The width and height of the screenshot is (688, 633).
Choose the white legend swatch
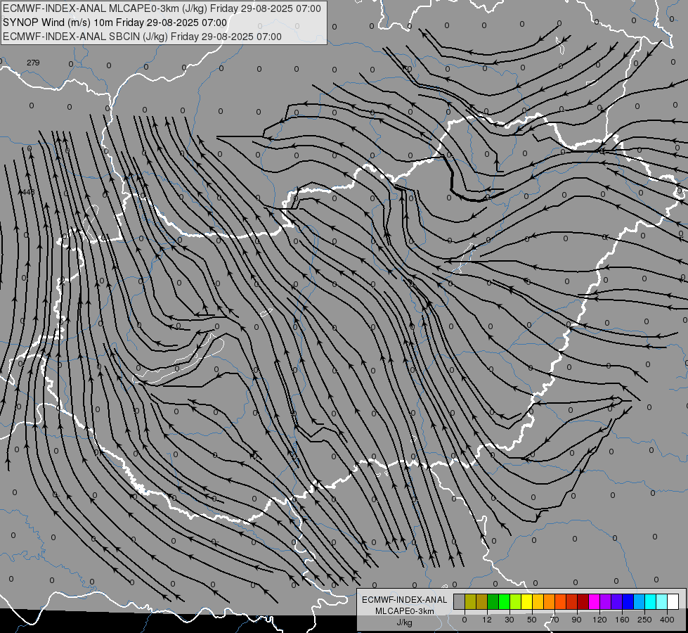coord(673,601)
